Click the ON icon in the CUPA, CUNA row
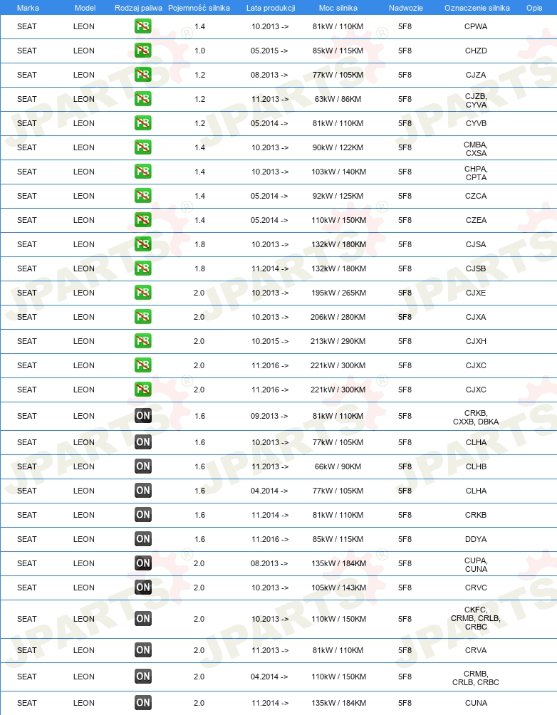557x715 pixels. click(142, 563)
